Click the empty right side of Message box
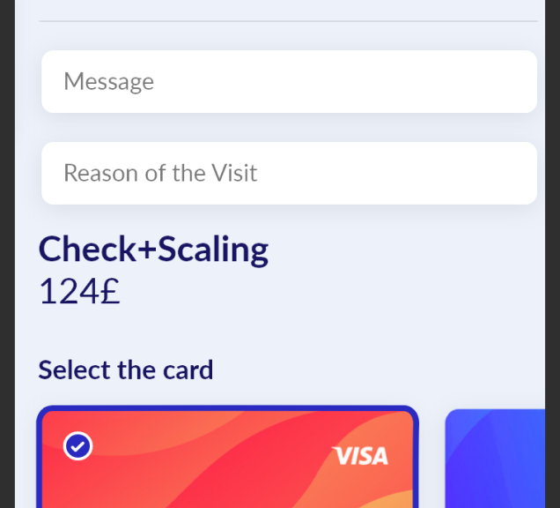Image resolution: width=560 pixels, height=508 pixels. [x=393, y=81]
